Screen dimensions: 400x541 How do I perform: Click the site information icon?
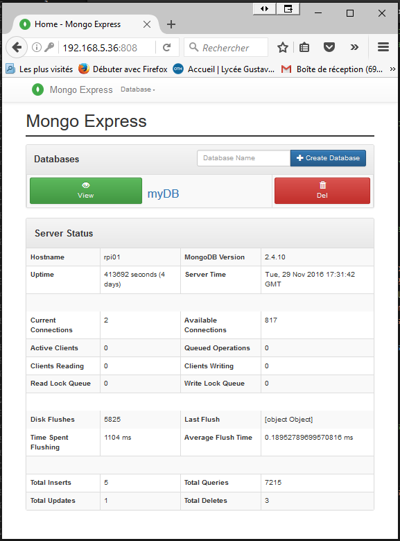(x=37, y=47)
